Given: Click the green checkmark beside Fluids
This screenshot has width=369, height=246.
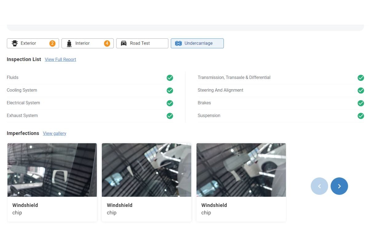Looking at the screenshot, I should [170, 78].
